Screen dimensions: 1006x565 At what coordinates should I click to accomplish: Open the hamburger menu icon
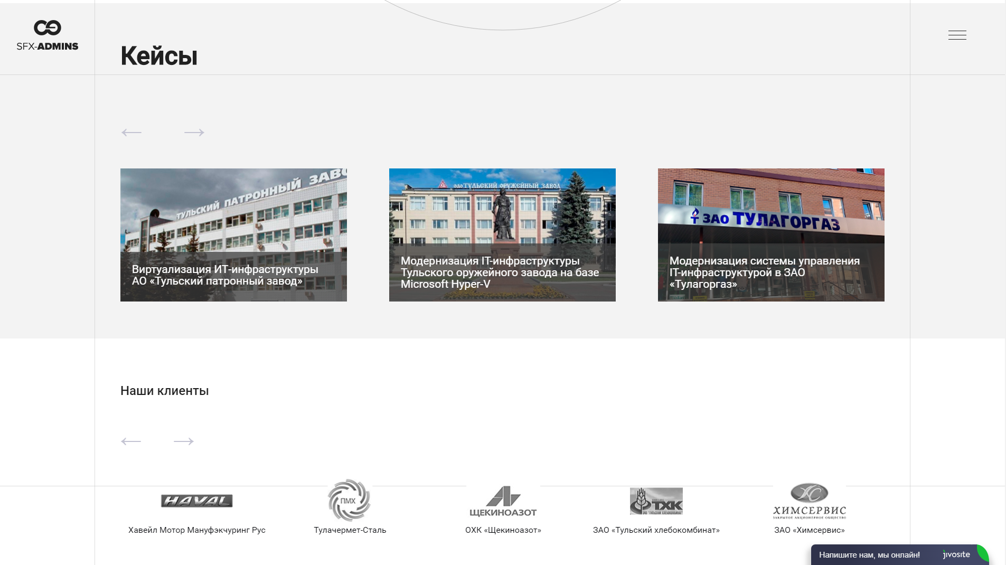point(957,35)
